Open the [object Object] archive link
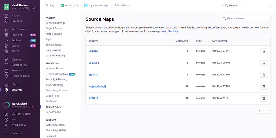Screen dimensions: 276x138 point(97,87)
